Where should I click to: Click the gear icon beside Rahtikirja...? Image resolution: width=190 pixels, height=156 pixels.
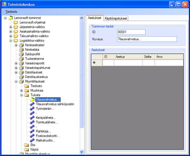pos(32,131)
